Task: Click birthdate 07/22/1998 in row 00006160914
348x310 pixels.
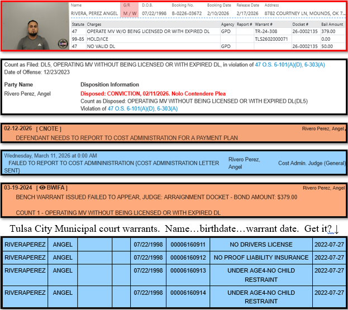Action: [x=148, y=293]
